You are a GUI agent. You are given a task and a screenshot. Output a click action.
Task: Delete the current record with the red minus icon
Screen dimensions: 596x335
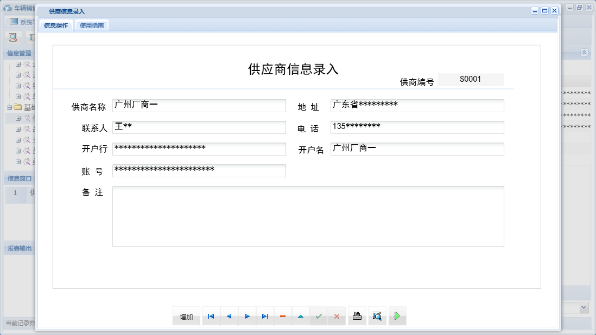pos(283,315)
